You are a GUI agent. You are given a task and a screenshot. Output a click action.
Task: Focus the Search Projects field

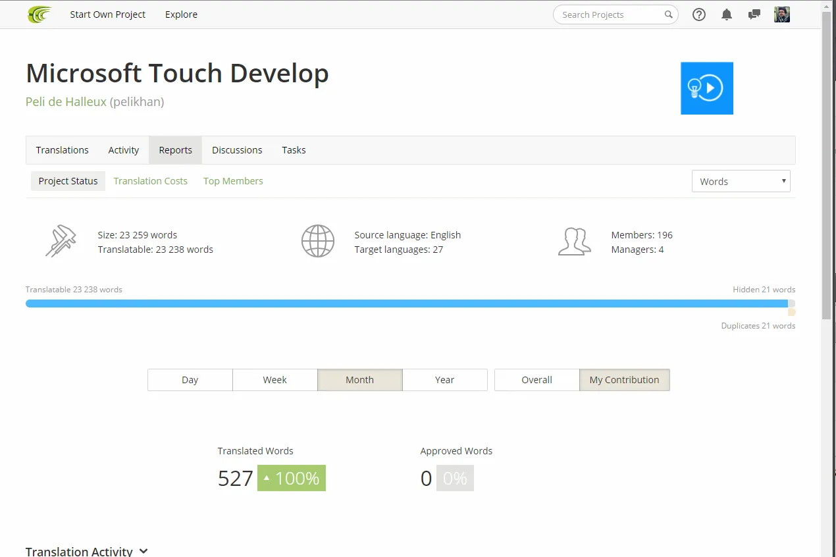615,14
